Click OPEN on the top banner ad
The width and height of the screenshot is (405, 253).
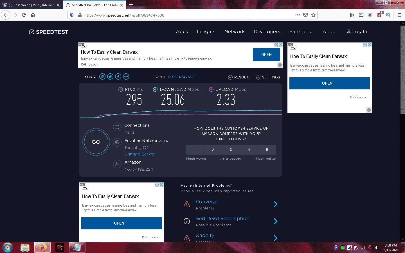pos(266,55)
